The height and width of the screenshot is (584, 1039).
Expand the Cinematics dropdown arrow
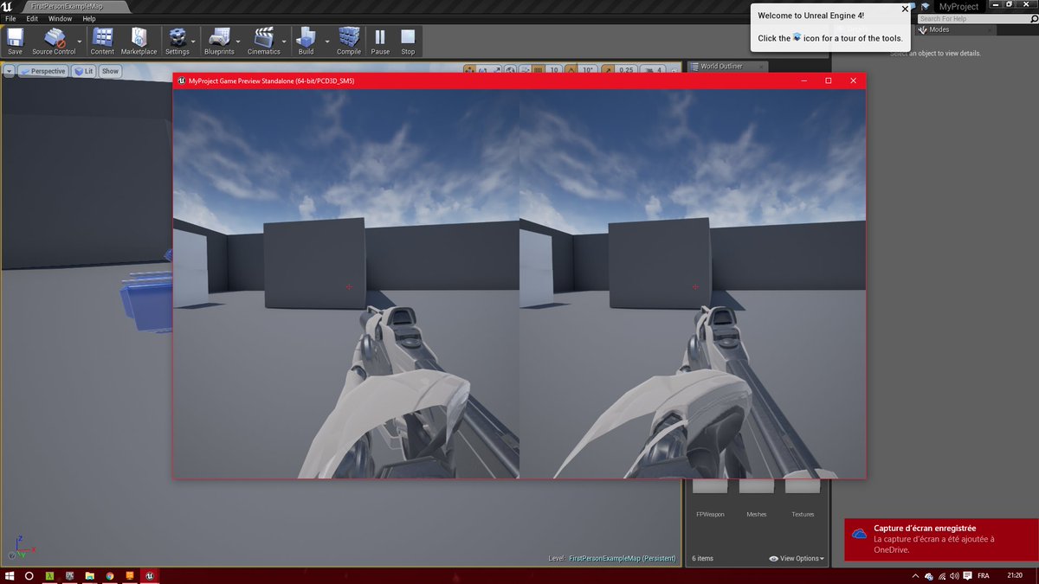coord(285,41)
